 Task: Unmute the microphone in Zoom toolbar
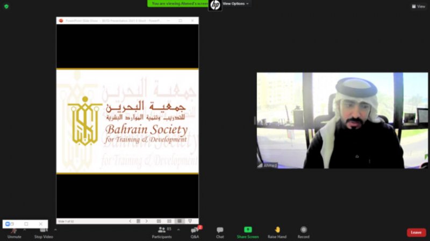(x=15, y=233)
